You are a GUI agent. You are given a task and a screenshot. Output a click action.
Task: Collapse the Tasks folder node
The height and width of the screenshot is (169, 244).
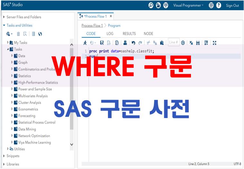[8, 49]
